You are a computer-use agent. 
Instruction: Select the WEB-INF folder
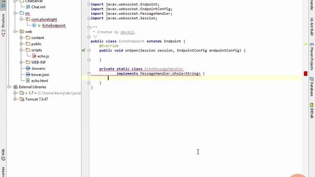pyautogui.click(x=38, y=62)
